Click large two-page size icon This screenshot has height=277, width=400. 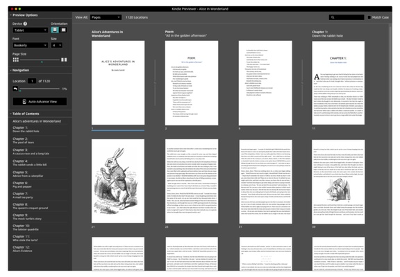pos(64,60)
